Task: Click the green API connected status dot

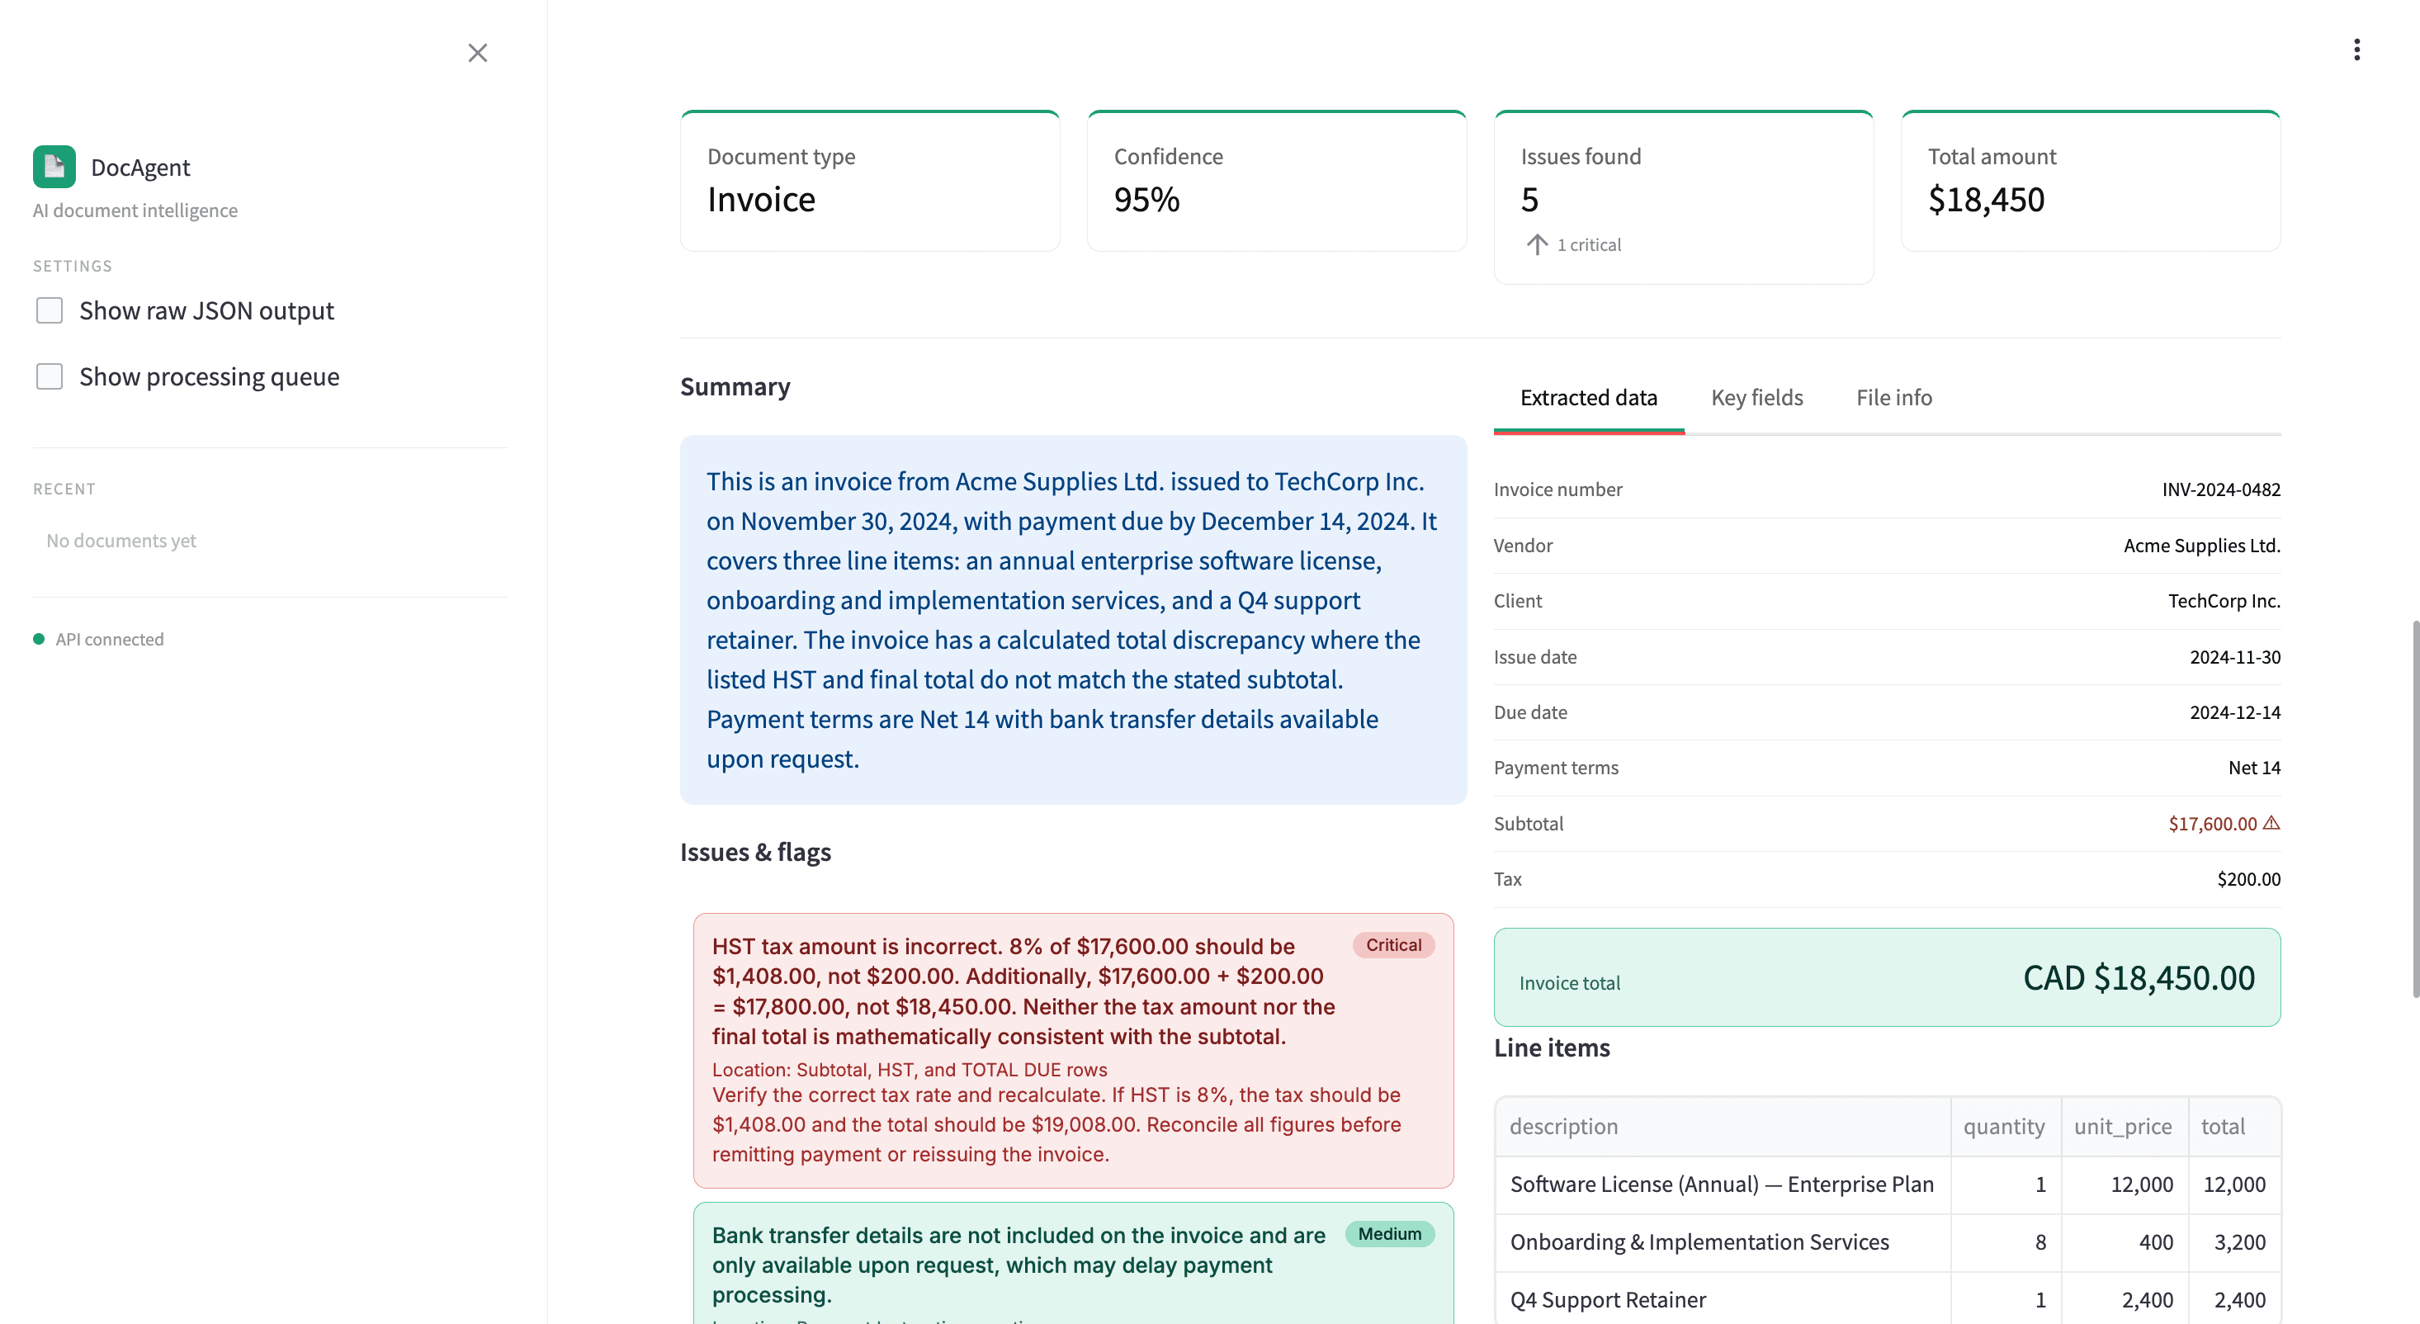Action: (39, 639)
